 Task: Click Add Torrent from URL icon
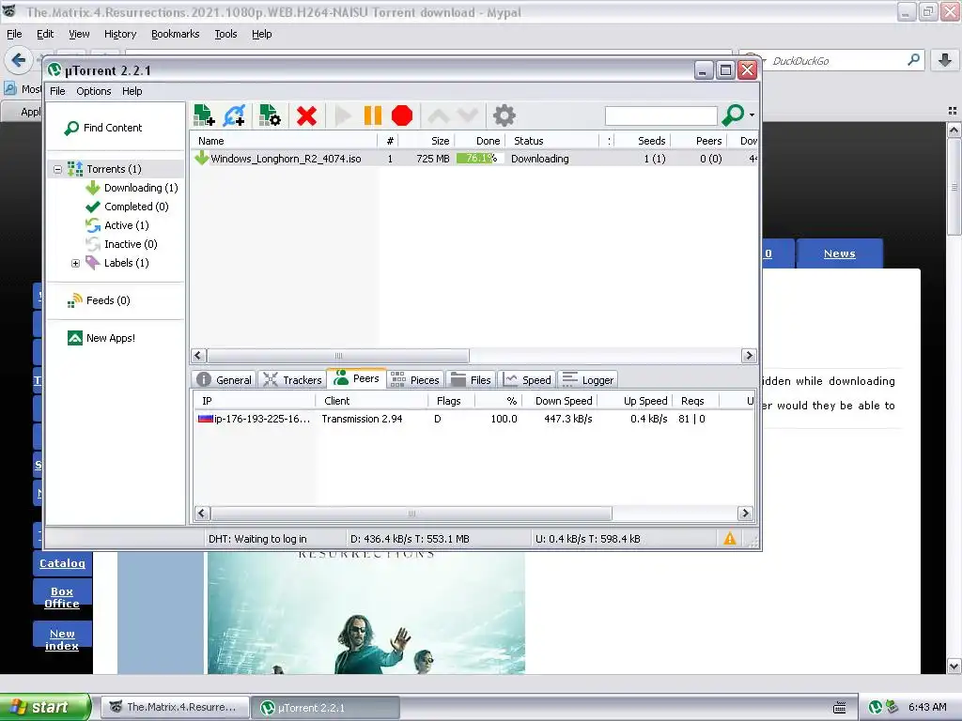234,115
